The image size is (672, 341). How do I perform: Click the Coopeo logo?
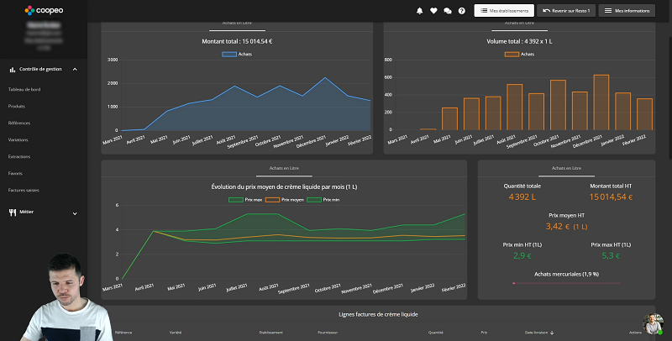tap(44, 10)
